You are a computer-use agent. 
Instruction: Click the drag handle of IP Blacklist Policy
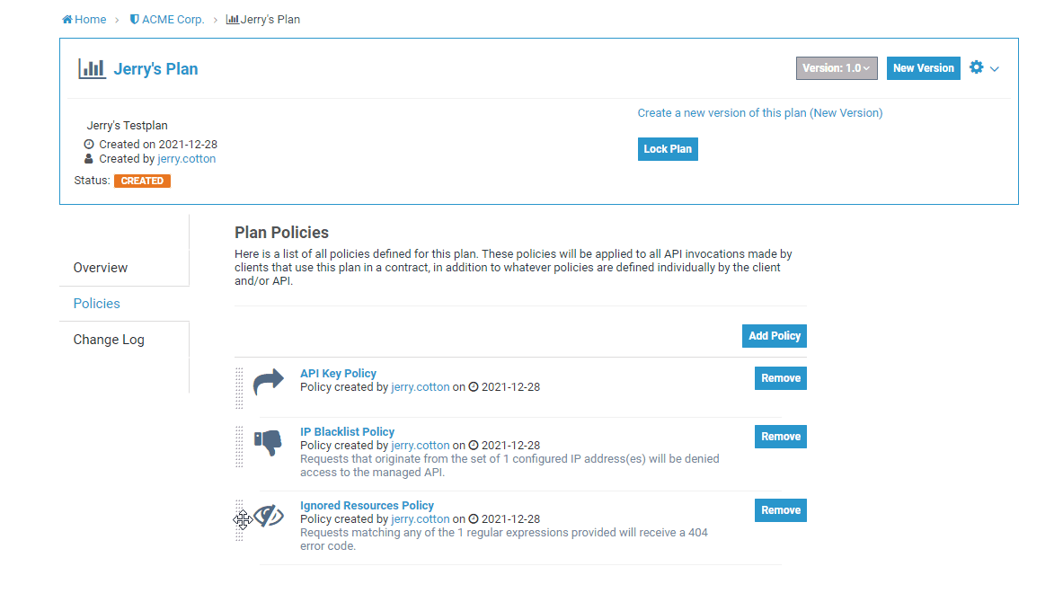(x=239, y=447)
